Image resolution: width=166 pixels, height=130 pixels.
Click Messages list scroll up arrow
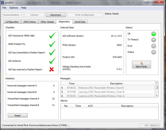coord(157,83)
